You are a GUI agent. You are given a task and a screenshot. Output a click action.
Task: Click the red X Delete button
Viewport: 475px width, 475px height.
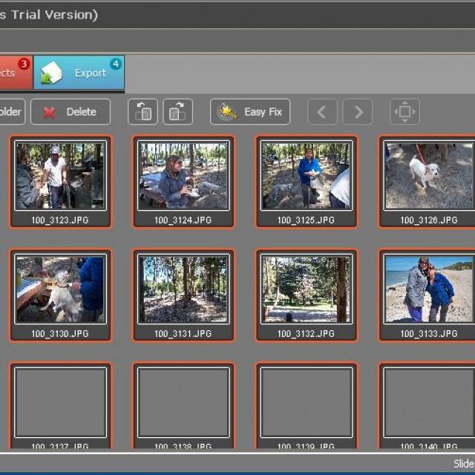71,112
